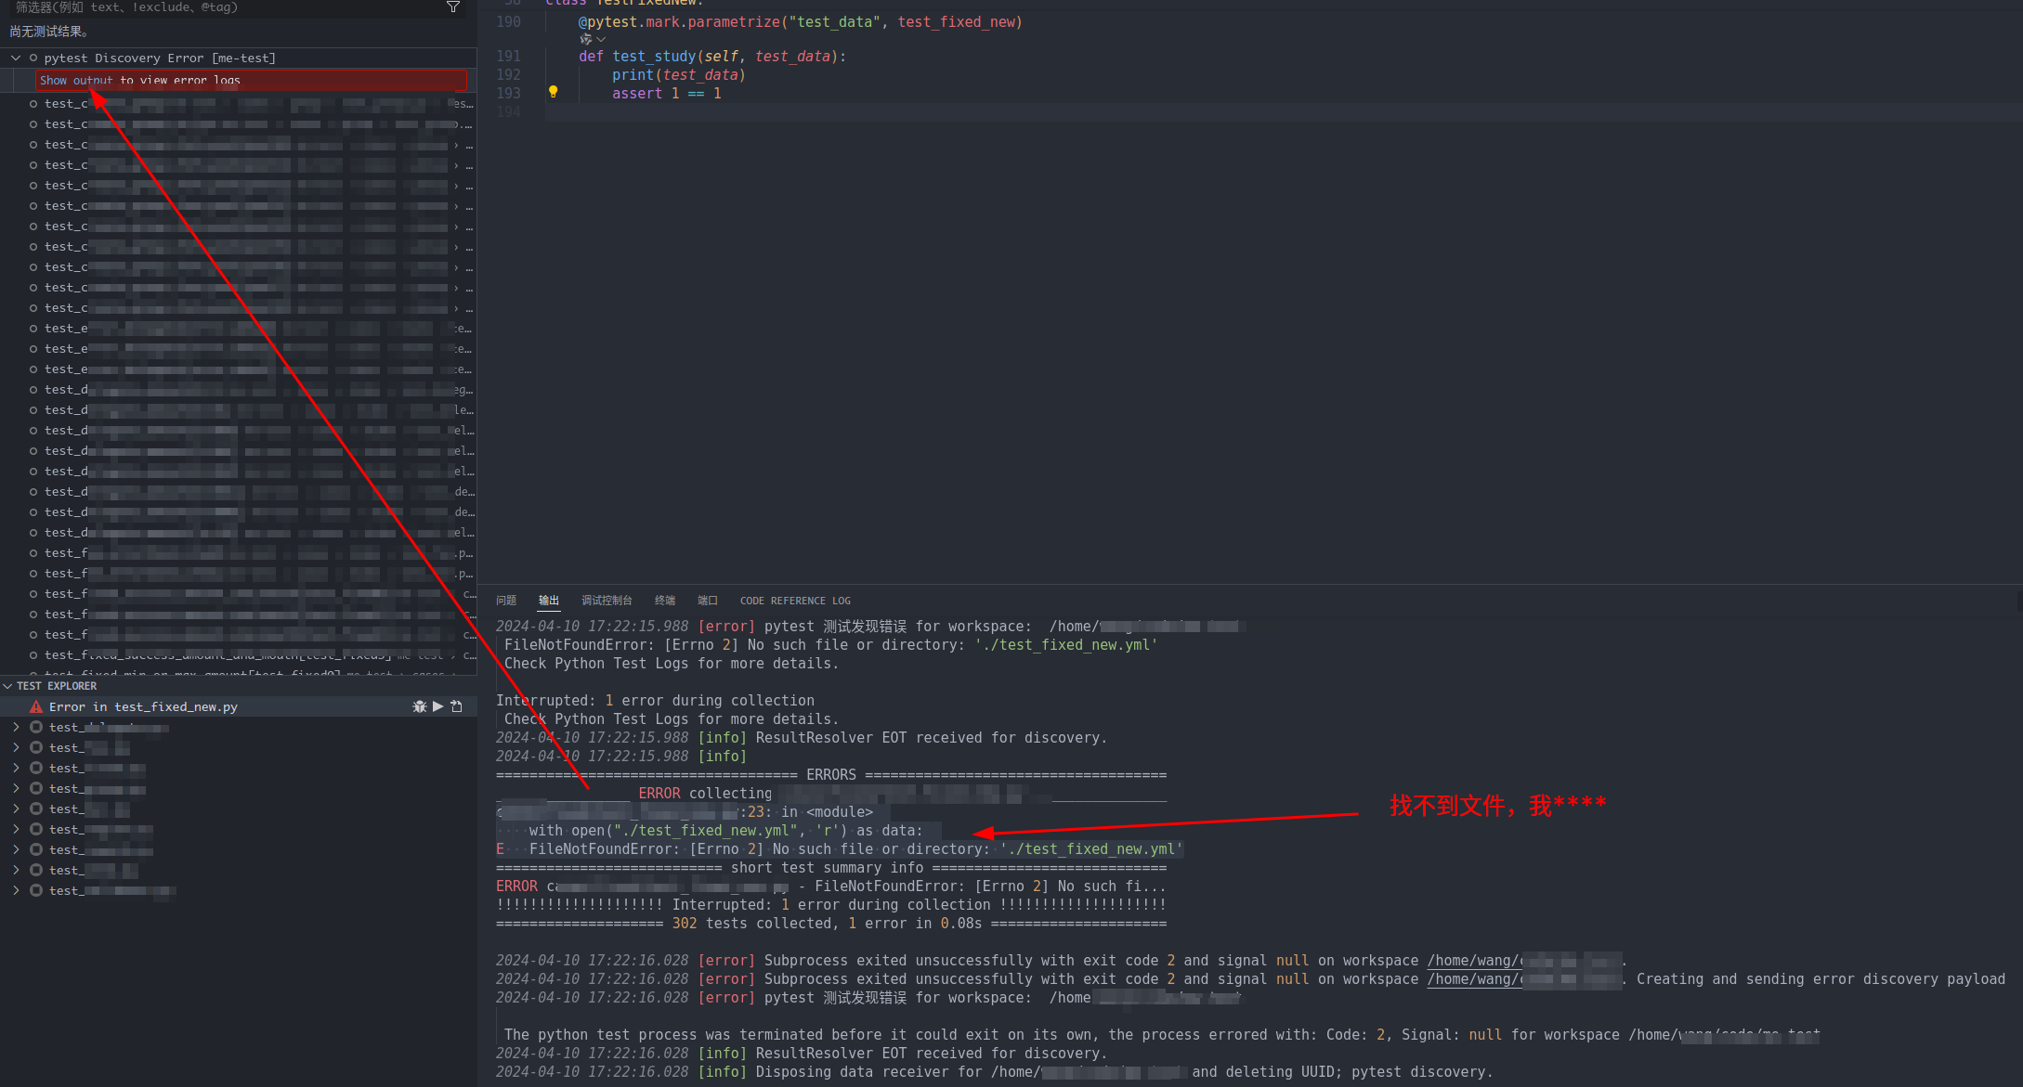Click the code lens icon above test_study

585,39
